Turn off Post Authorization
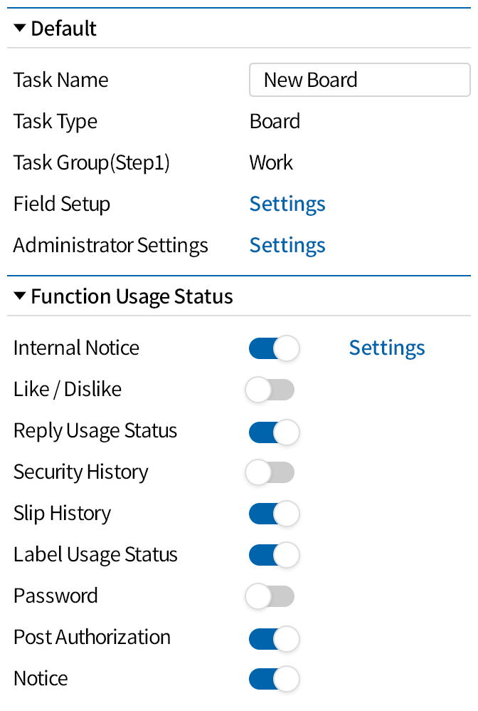Image resolution: width=478 pixels, height=711 pixels. tap(274, 638)
